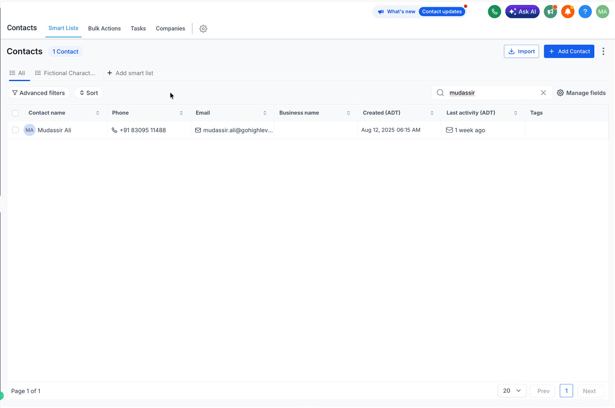Viewport: 615px width, 408px height.
Task: Open the Fictional Charact... smart list tab
Action: 65,73
